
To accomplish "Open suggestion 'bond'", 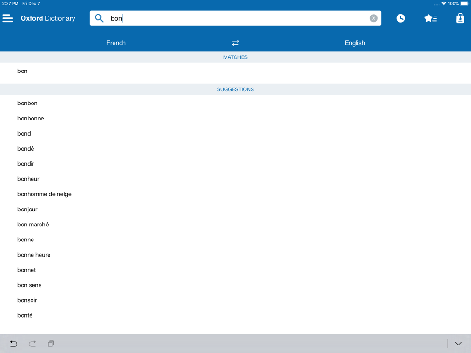I will click(x=235, y=134).
